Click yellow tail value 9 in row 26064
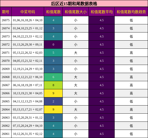 (53, 109)
